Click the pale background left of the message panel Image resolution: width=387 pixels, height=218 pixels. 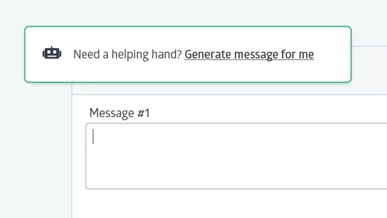tap(35, 151)
